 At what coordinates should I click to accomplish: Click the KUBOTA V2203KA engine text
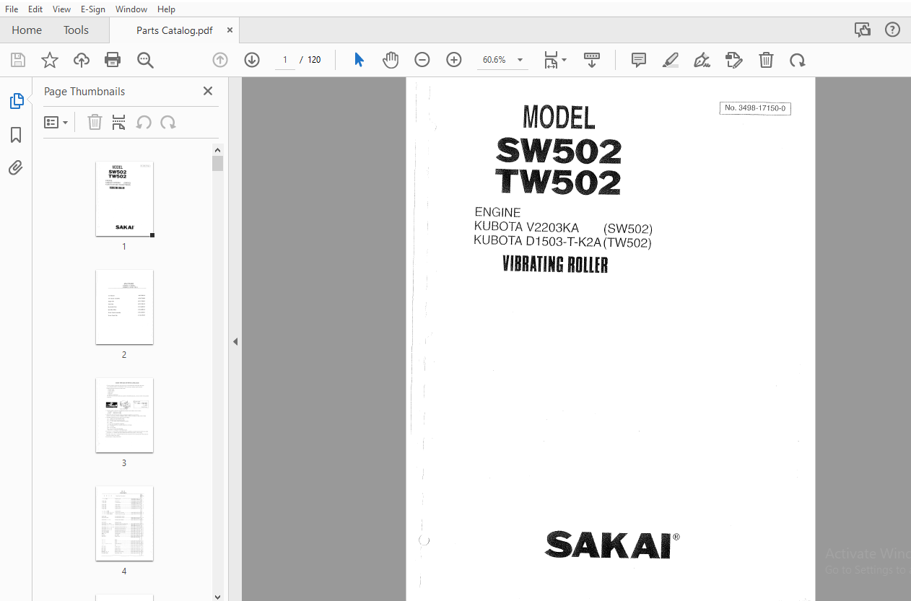pos(526,227)
